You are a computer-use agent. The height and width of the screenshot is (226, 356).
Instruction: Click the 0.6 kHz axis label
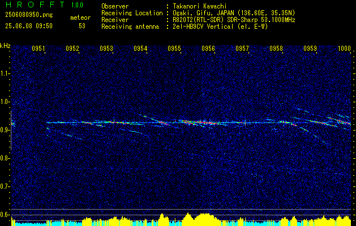(x=5, y=215)
